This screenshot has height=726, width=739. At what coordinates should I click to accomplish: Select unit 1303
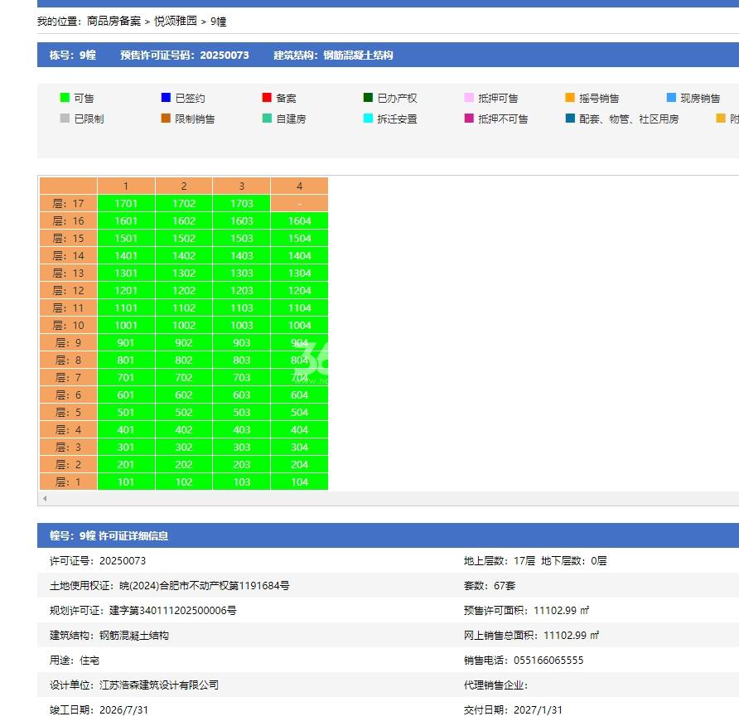242,273
